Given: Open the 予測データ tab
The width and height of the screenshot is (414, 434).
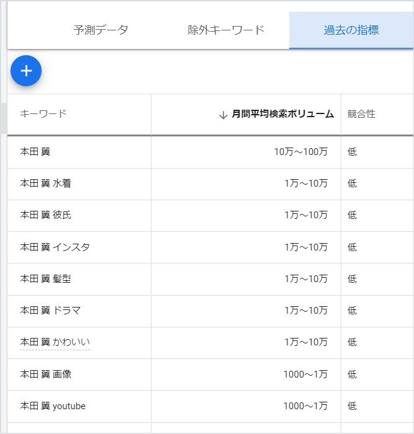Looking at the screenshot, I should [101, 30].
